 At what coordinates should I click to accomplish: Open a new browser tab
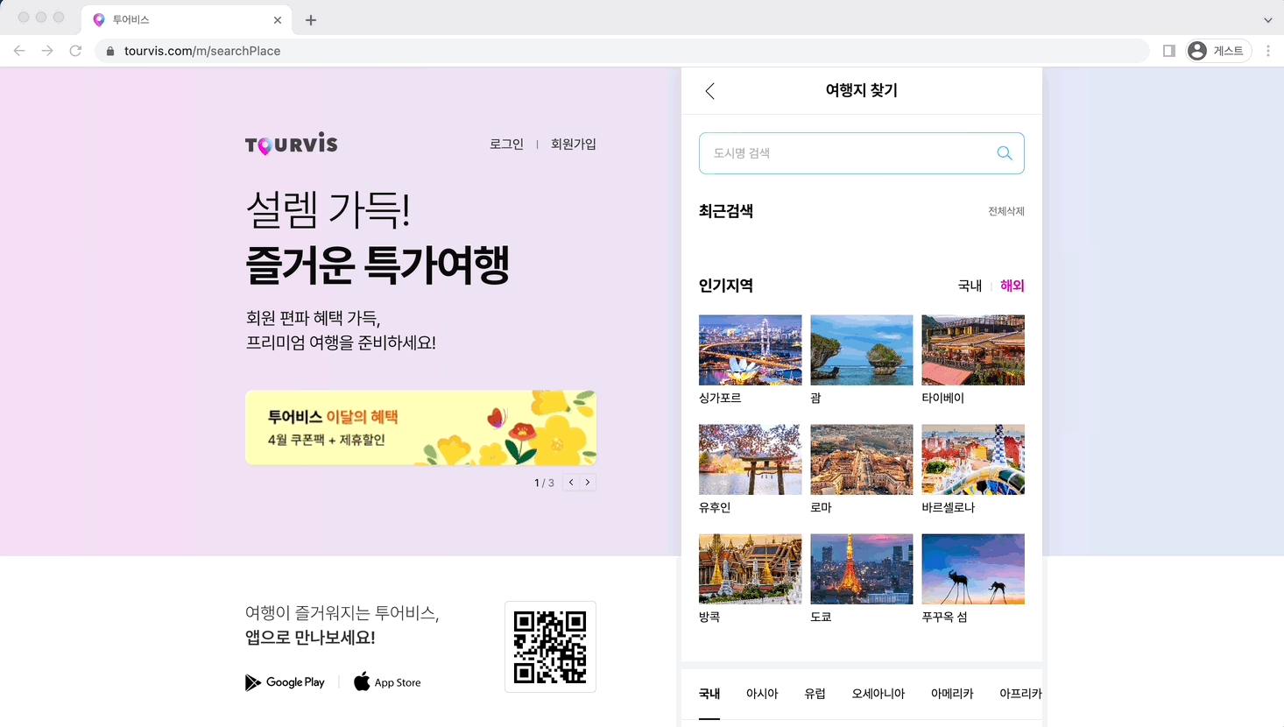[311, 20]
